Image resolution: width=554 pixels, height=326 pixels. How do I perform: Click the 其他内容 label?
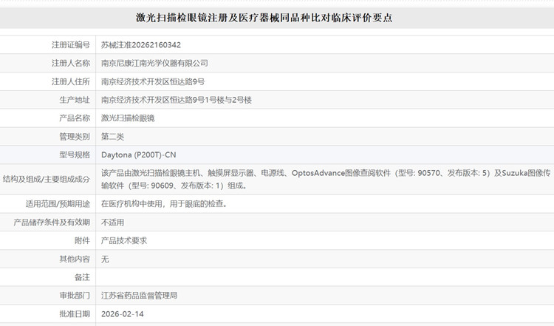75,259
